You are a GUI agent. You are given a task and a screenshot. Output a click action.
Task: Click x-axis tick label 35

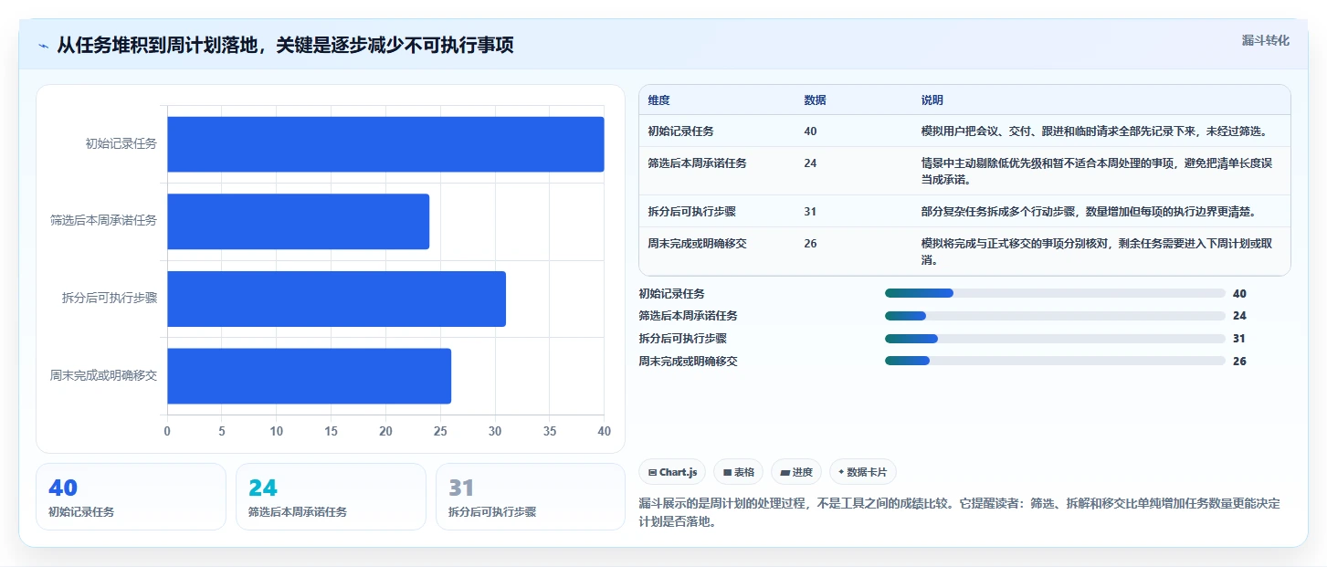coord(550,430)
